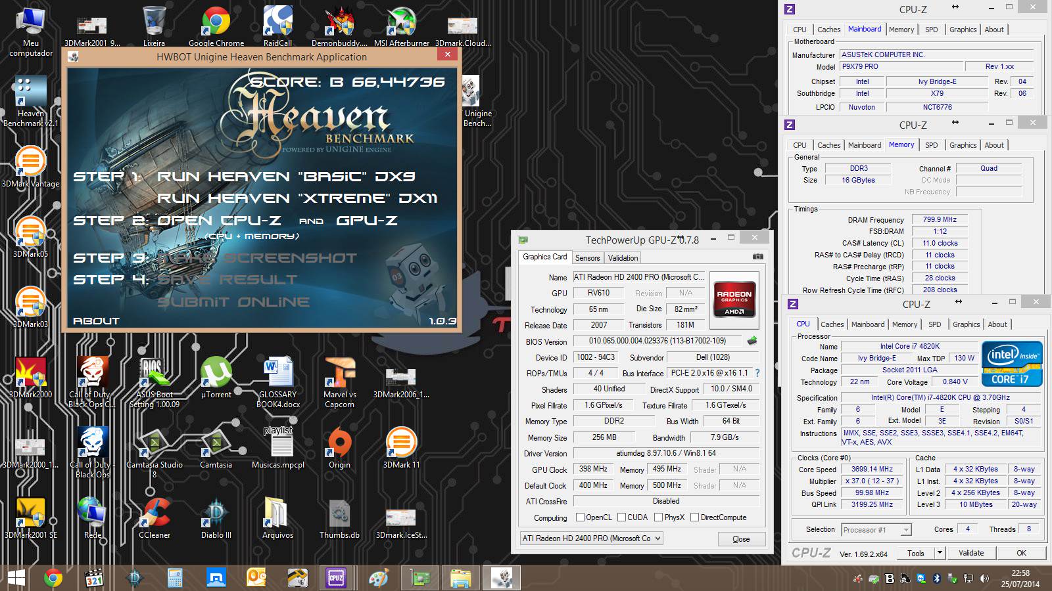The height and width of the screenshot is (591, 1052).
Task: Select the uTorrent desktop icon
Action: 216,378
